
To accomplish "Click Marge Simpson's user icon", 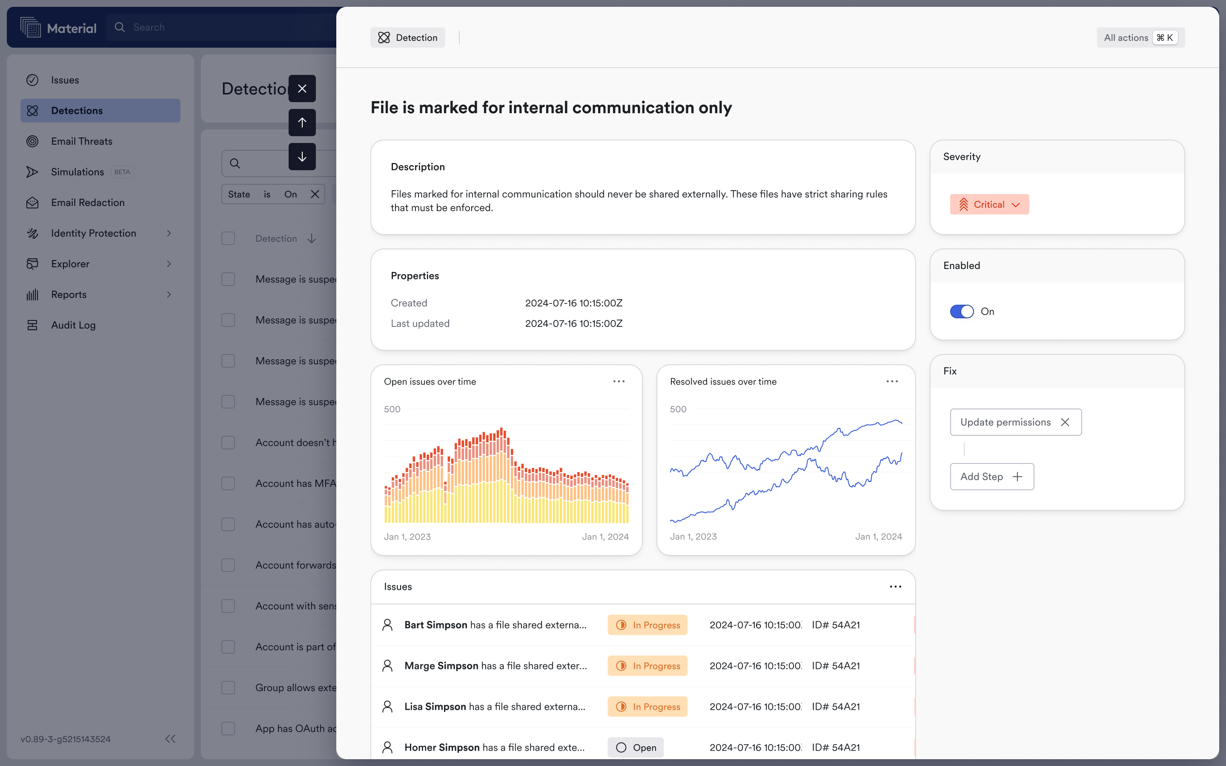I will click(x=387, y=666).
